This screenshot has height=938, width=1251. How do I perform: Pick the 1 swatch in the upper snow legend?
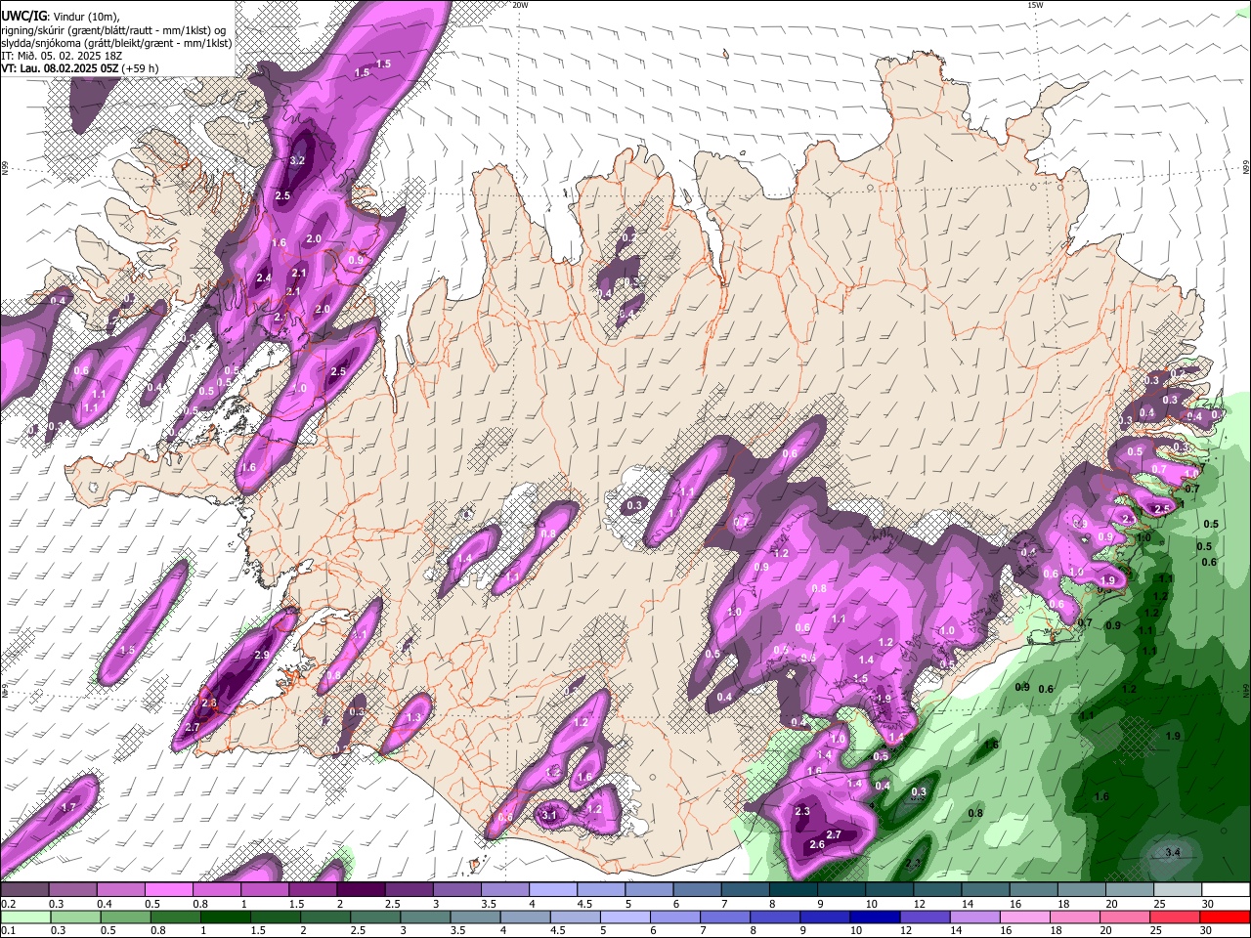tap(264, 890)
